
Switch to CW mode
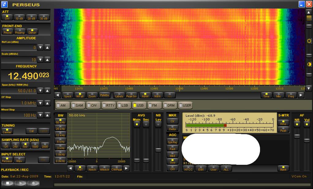click(x=93, y=105)
